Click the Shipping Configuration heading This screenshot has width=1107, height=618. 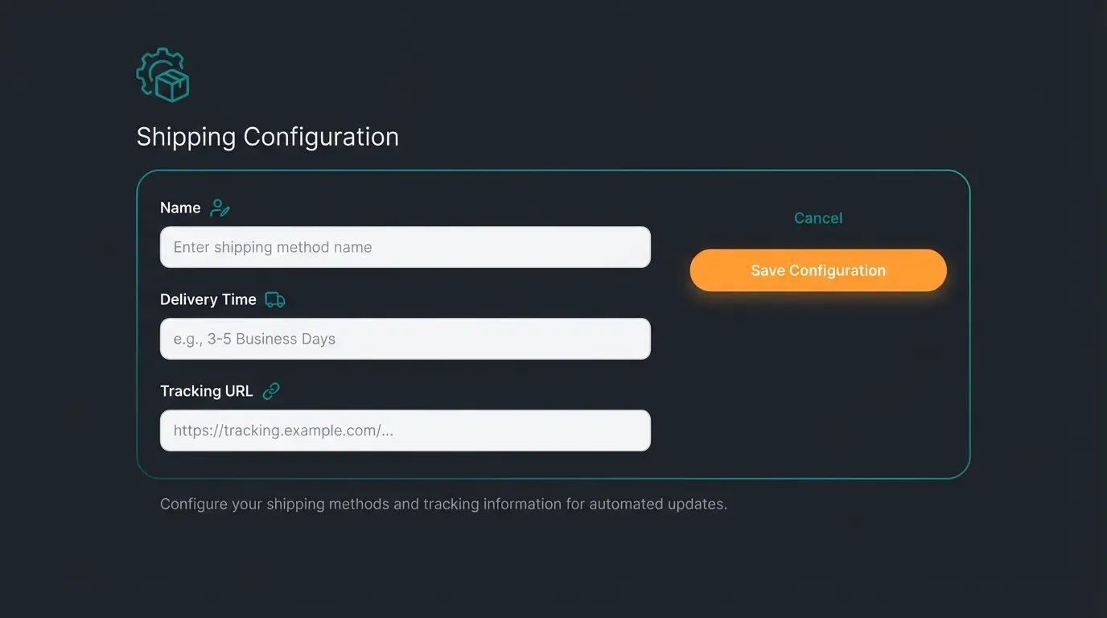click(267, 136)
